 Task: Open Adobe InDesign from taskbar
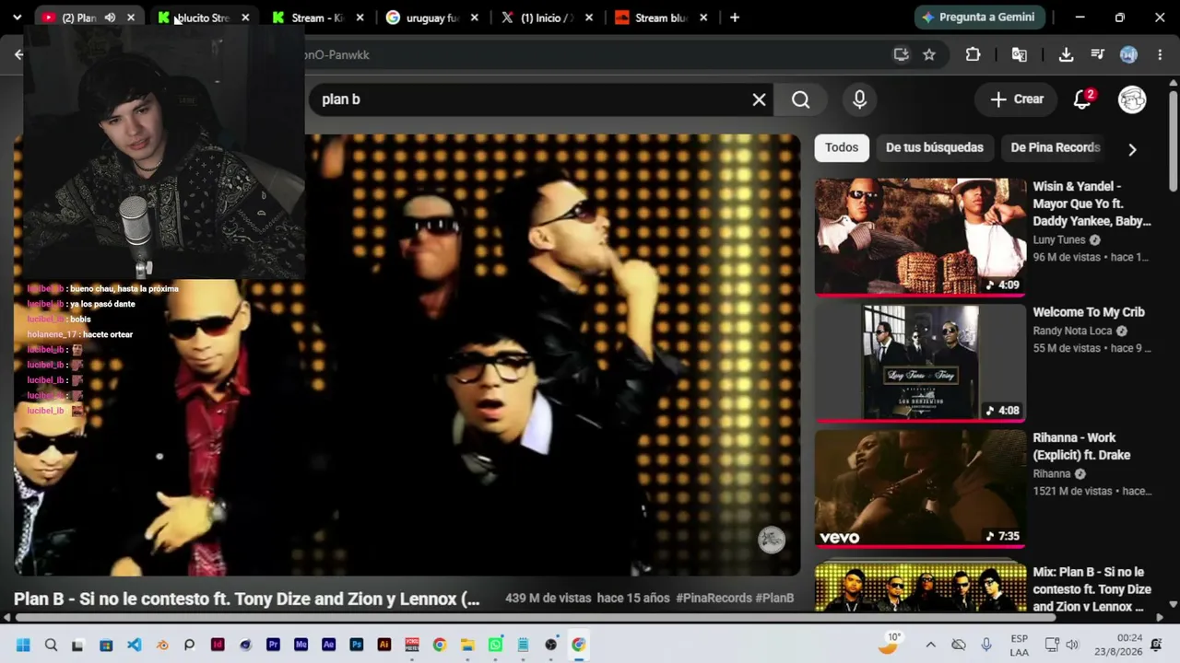tap(218, 645)
